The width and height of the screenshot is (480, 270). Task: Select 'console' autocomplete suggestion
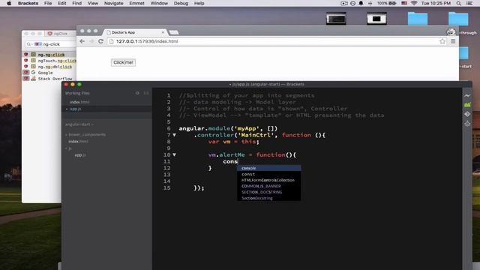point(268,168)
